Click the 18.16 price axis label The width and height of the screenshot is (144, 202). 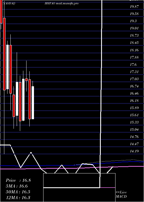coord(134,50)
